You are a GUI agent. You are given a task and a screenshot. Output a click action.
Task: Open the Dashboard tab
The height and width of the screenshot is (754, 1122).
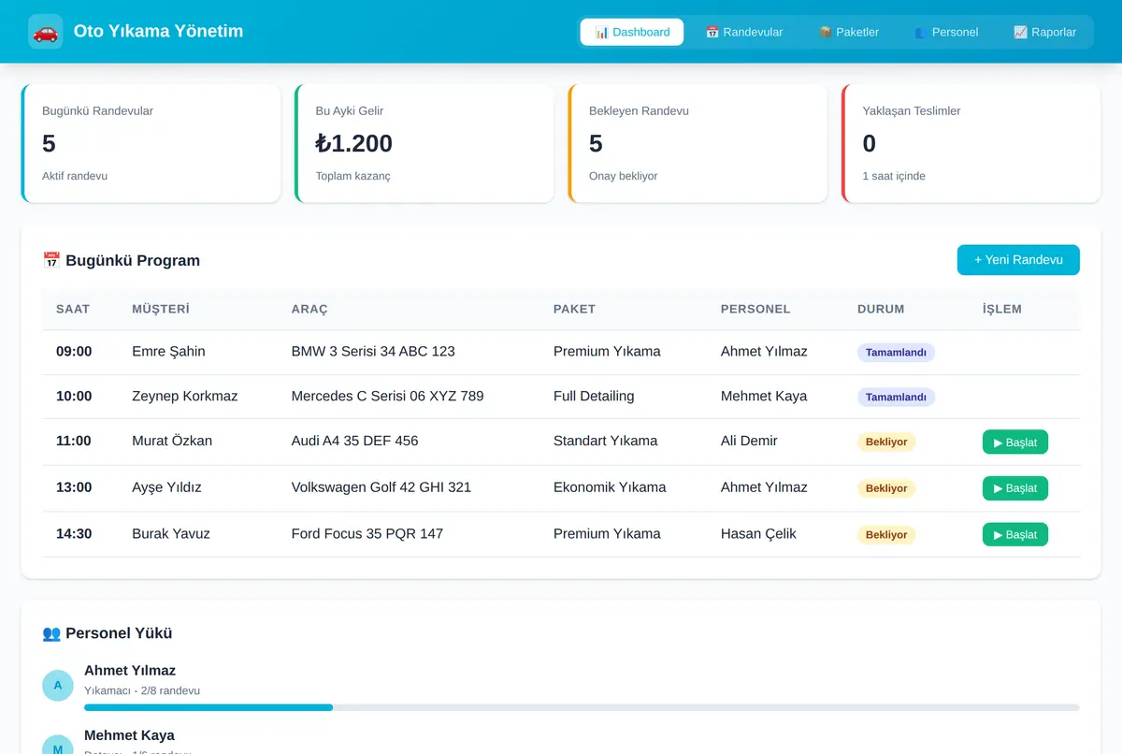632,32
